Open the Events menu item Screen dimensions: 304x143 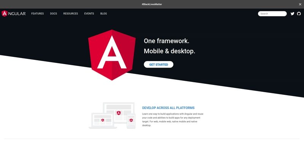click(89, 14)
